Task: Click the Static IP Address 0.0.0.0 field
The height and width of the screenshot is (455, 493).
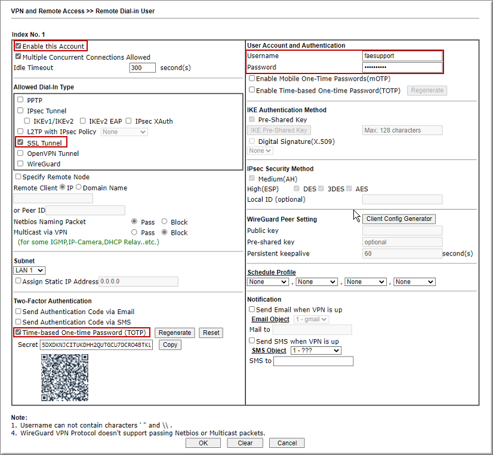Action: coord(138,281)
